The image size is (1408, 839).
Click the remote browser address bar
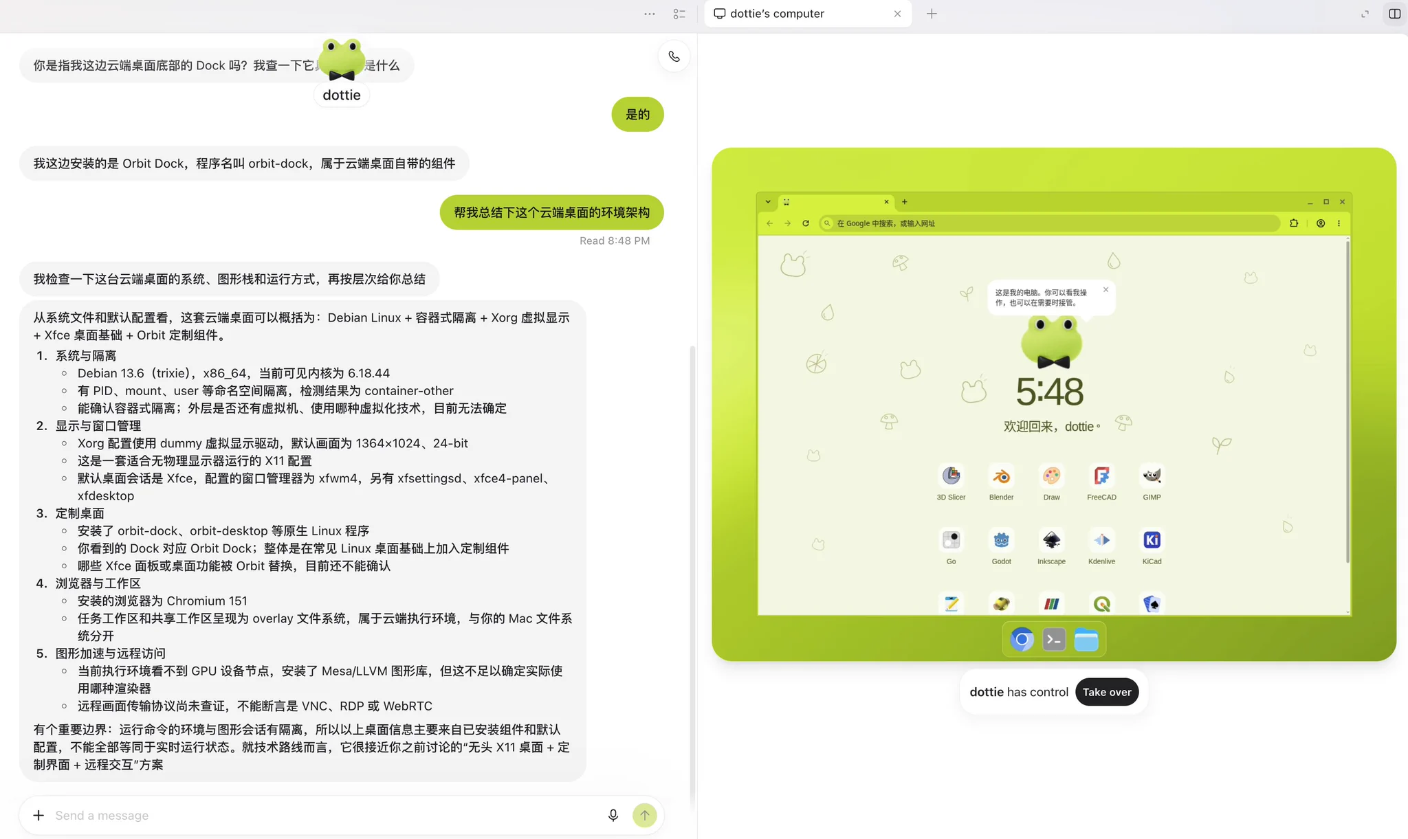tap(1050, 223)
